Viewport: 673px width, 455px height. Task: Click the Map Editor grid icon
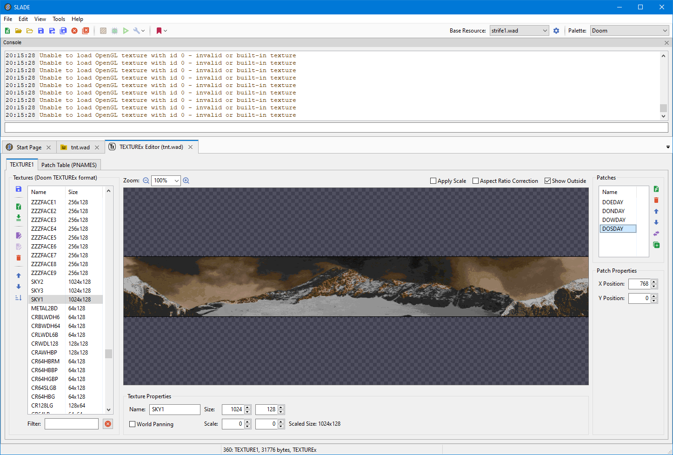(114, 31)
